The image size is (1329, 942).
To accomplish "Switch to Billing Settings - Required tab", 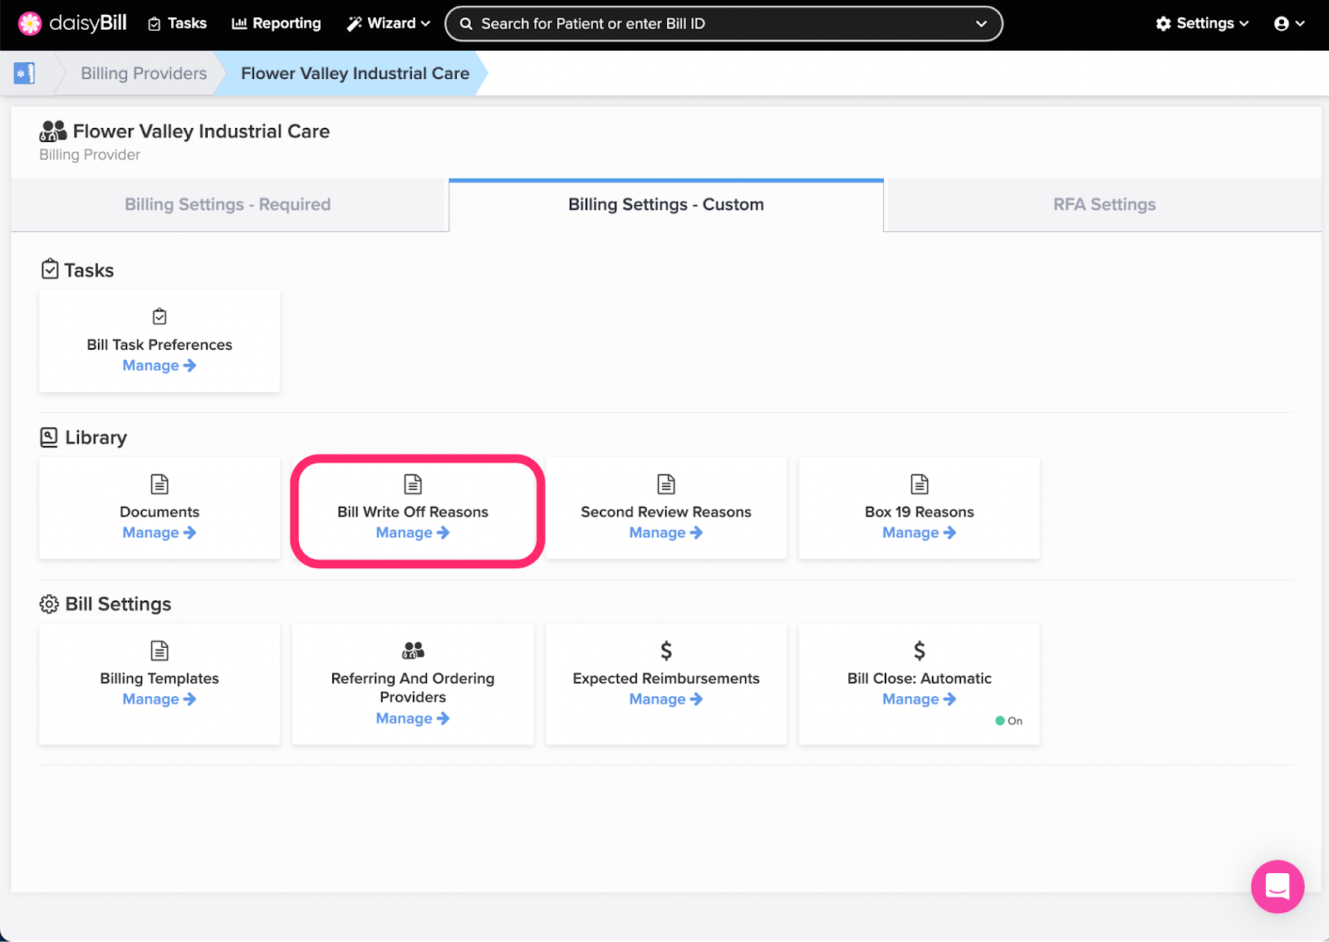I will click(228, 204).
